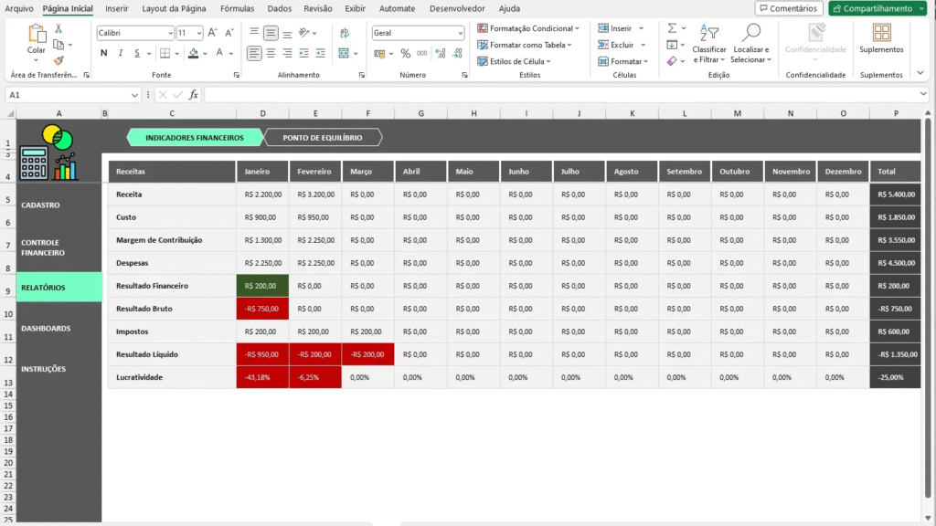Open the Suplementos add-ins icon

[881, 34]
